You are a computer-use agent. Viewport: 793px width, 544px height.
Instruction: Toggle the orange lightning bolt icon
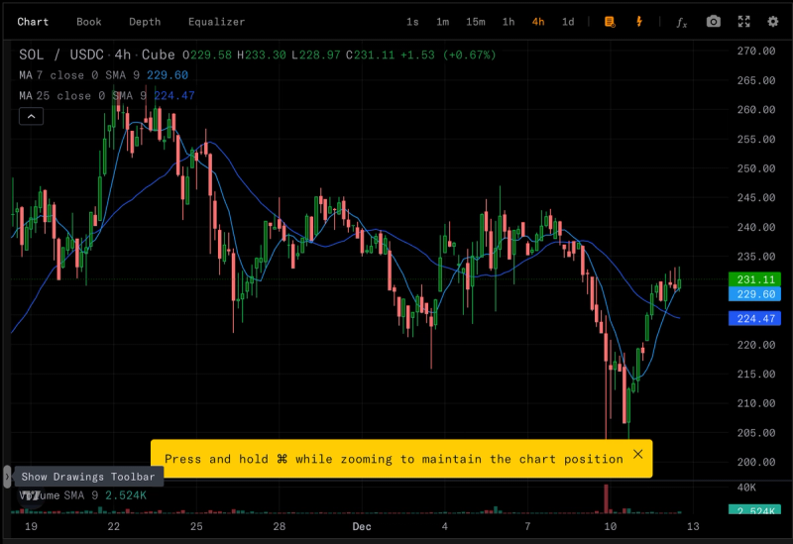pyautogui.click(x=639, y=21)
